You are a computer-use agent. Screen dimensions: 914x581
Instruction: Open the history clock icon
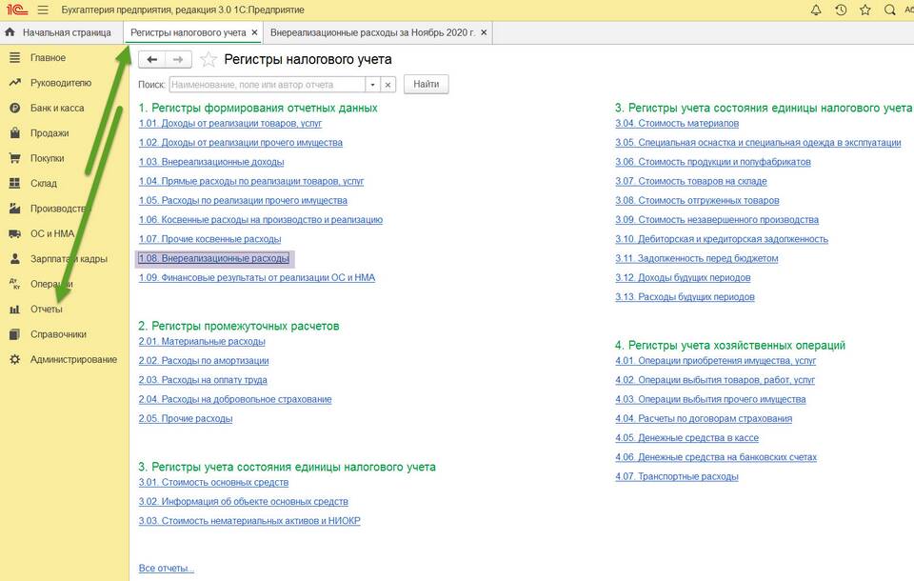[x=841, y=10]
